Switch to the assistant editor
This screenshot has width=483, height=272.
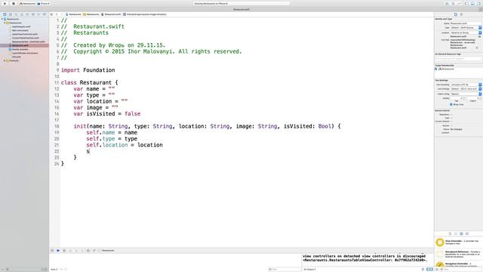pos(453,3)
